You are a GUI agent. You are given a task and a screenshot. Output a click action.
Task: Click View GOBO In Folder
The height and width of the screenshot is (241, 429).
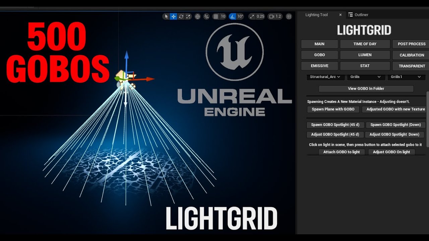366,89
